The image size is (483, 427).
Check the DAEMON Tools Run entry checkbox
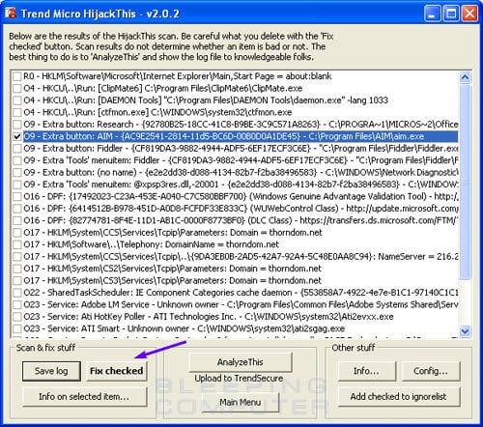17,100
